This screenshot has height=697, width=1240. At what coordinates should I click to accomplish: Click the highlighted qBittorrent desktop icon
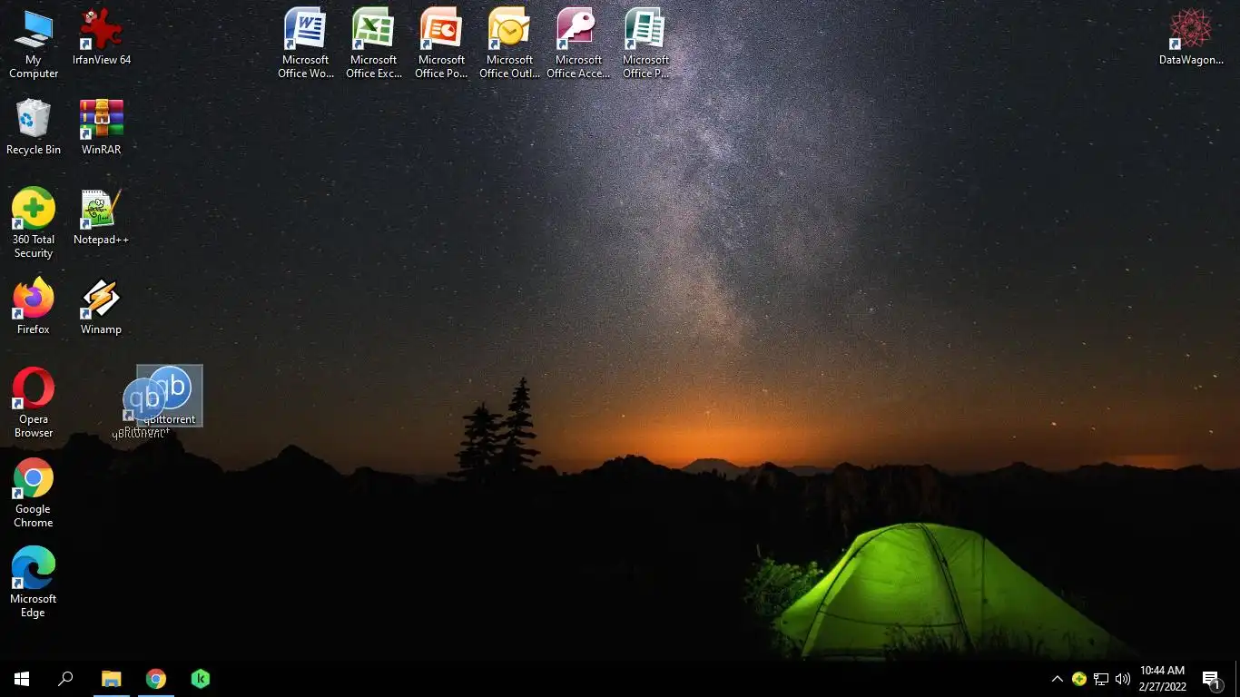click(x=170, y=396)
